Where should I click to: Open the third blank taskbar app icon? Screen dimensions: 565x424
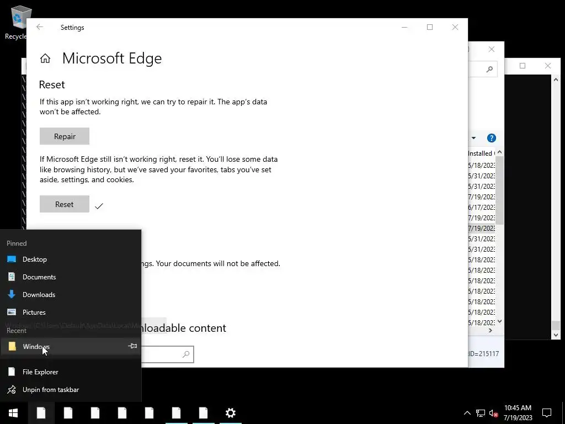(95, 413)
